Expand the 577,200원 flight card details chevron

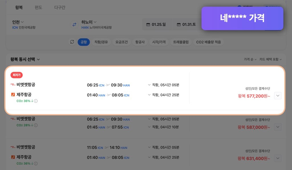277,96
